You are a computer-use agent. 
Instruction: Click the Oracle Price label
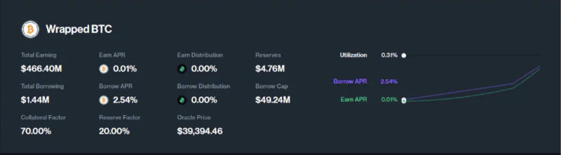(194, 117)
